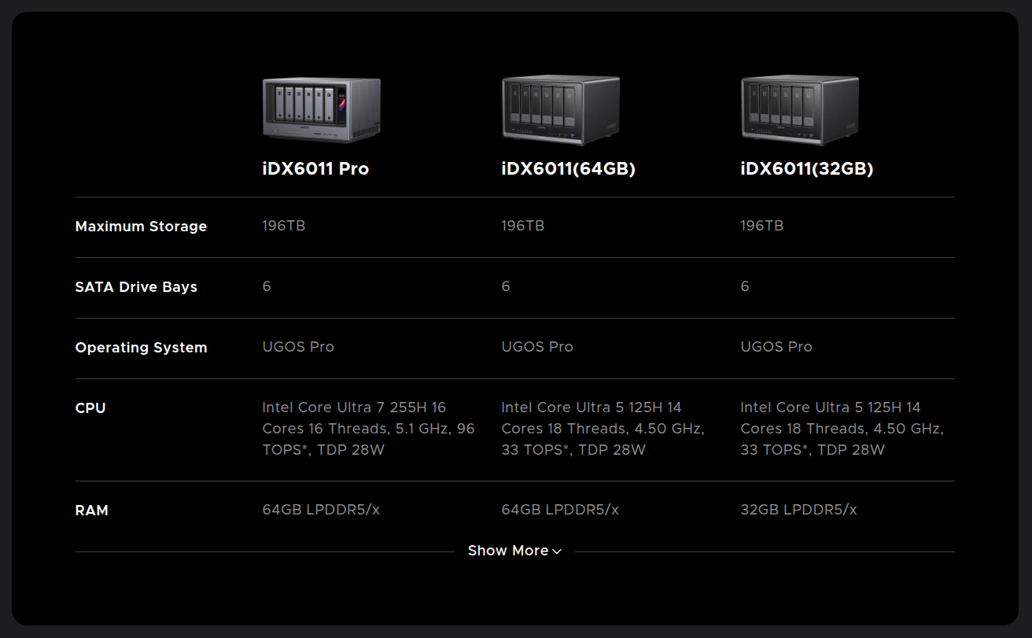Image resolution: width=1032 pixels, height=638 pixels.
Task: Click the CPU row label
Action: tap(90, 408)
